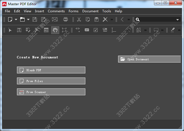Open the Comments menu
This screenshot has height=131, width=184.
pyautogui.click(x=56, y=11)
